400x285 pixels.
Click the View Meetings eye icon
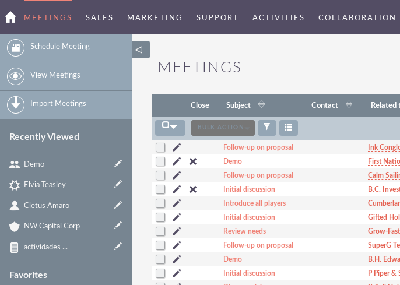tap(16, 76)
